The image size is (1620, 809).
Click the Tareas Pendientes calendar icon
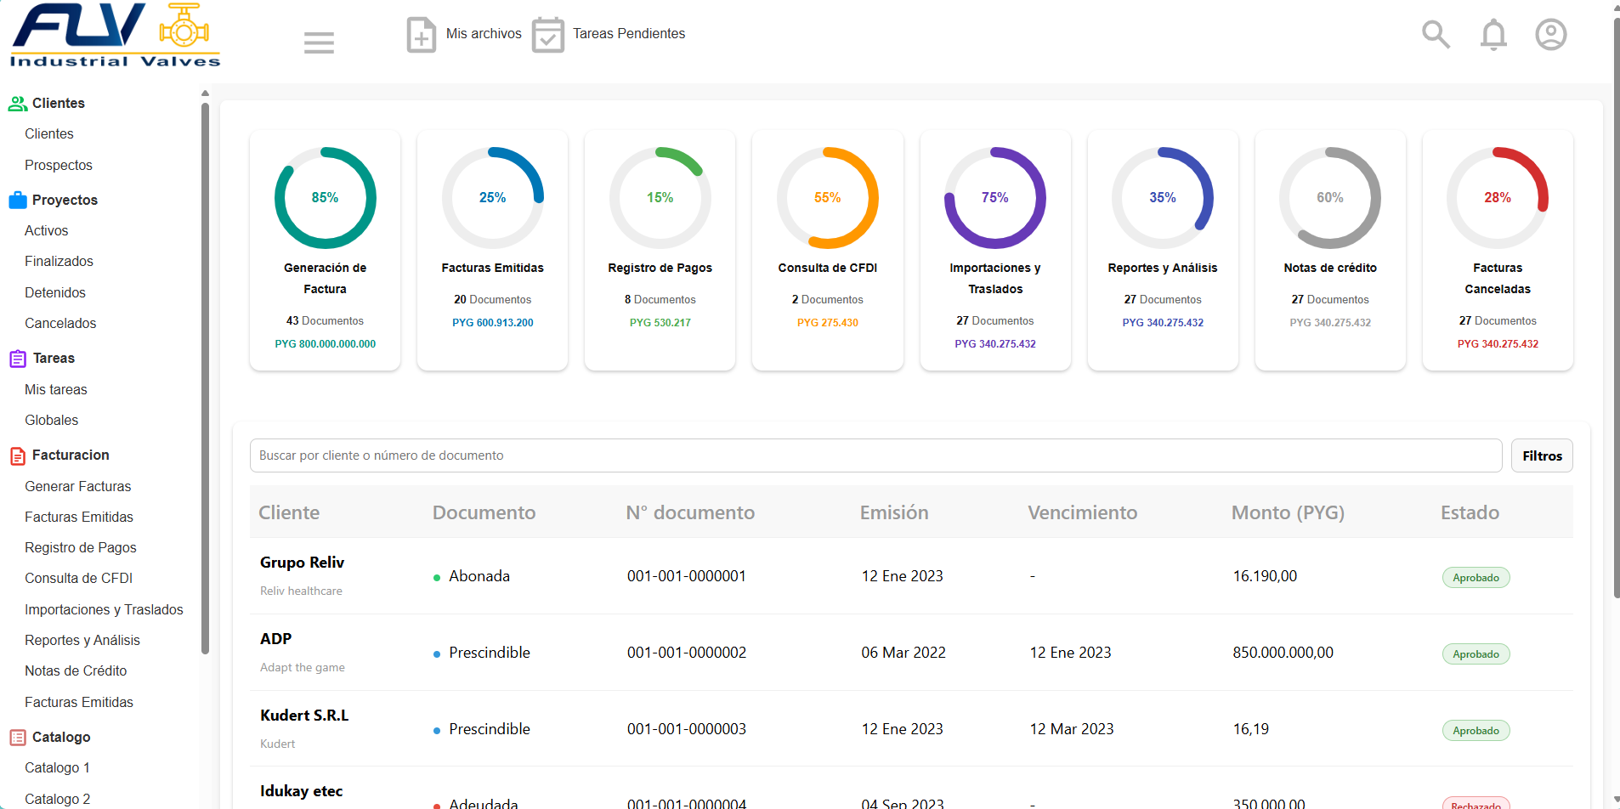click(x=548, y=35)
